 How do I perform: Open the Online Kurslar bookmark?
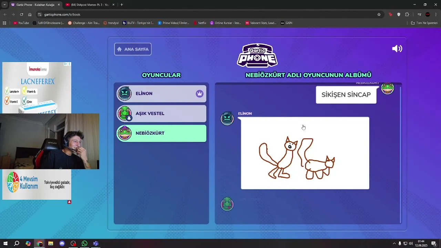pos(226,23)
